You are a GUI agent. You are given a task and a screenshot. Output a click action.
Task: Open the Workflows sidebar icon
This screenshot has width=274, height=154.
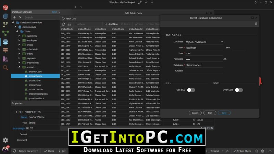[x=5, y=33]
